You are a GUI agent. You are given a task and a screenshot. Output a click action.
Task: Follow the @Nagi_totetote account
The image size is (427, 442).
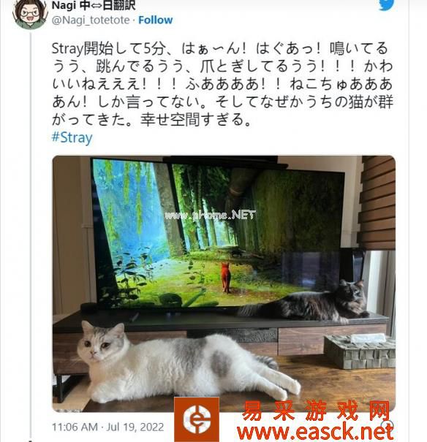[156, 20]
